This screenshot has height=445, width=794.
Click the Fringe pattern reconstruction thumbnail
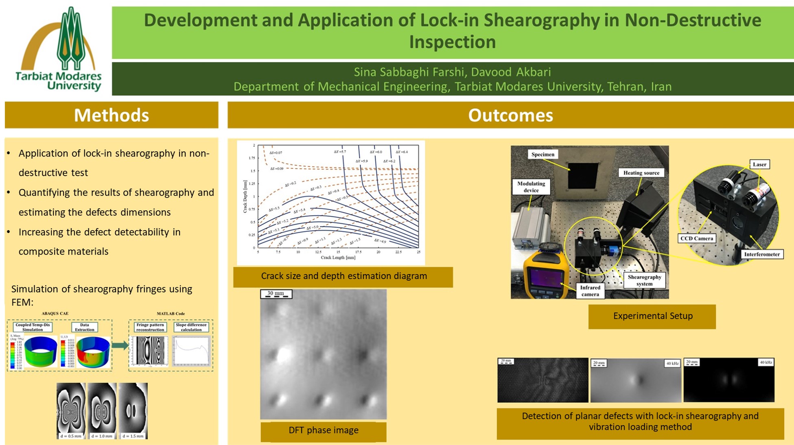click(x=151, y=351)
